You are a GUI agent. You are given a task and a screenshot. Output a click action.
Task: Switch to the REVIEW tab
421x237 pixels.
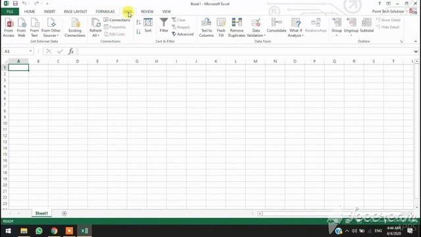coord(147,12)
